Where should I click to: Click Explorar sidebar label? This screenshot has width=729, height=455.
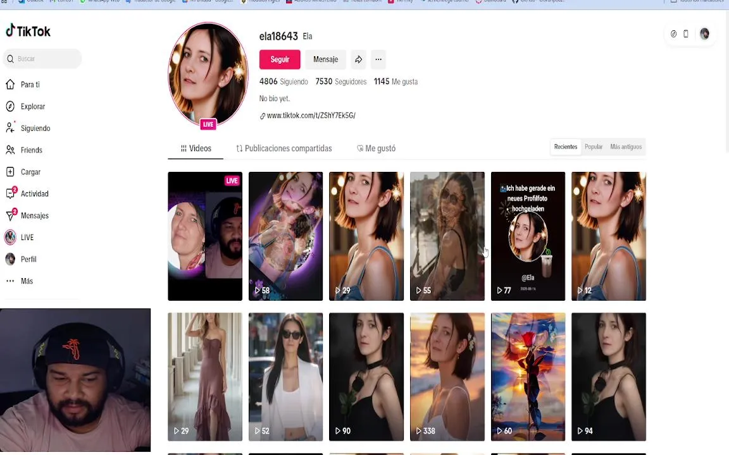pos(33,106)
